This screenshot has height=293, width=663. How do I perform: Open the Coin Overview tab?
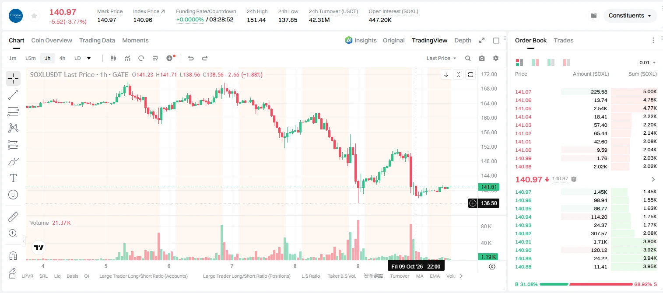point(52,40)
